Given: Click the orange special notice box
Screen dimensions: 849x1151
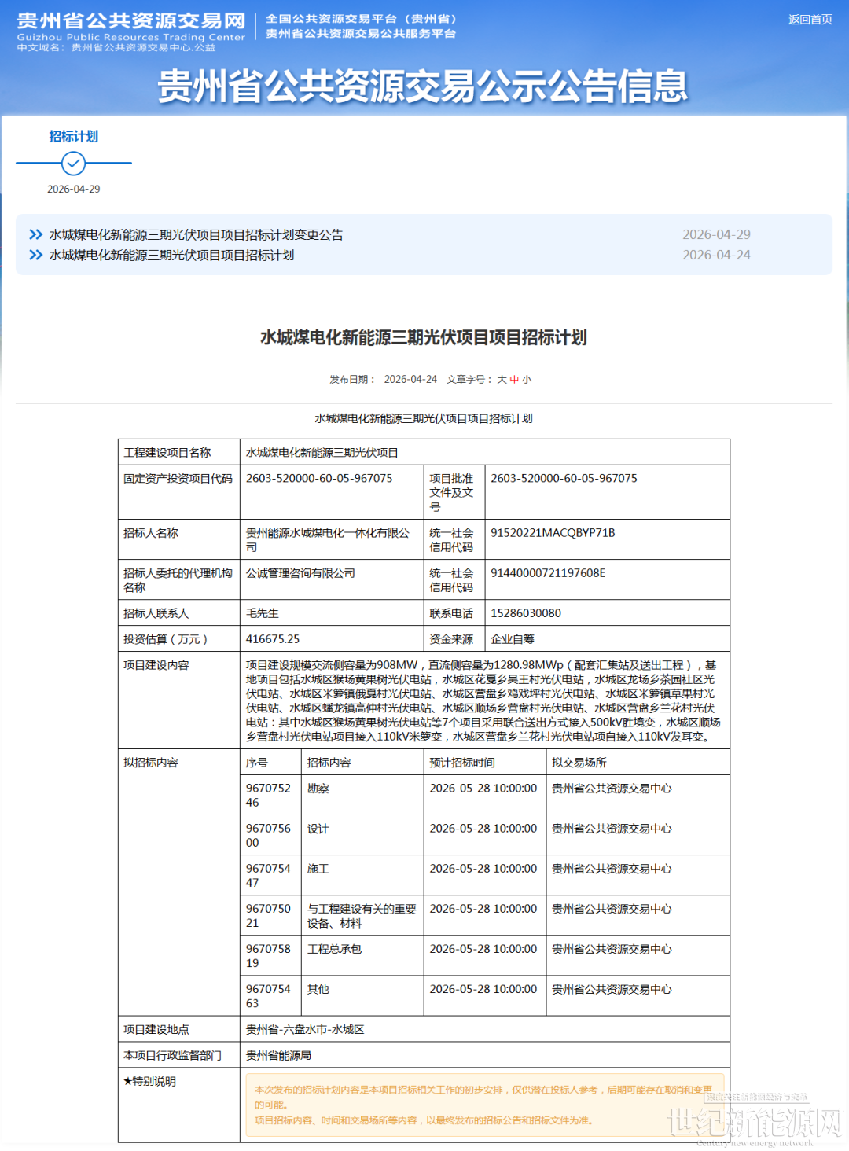Looking at the screenshot, I should point(484,1105).
